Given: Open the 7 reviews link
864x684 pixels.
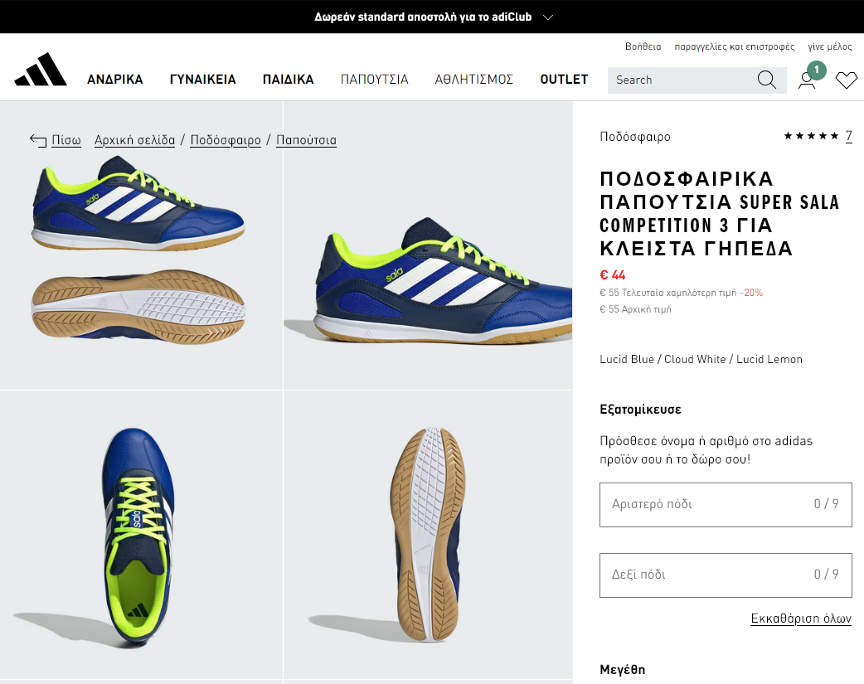Looking at the screenshot, I should click(x=848, y=136).
